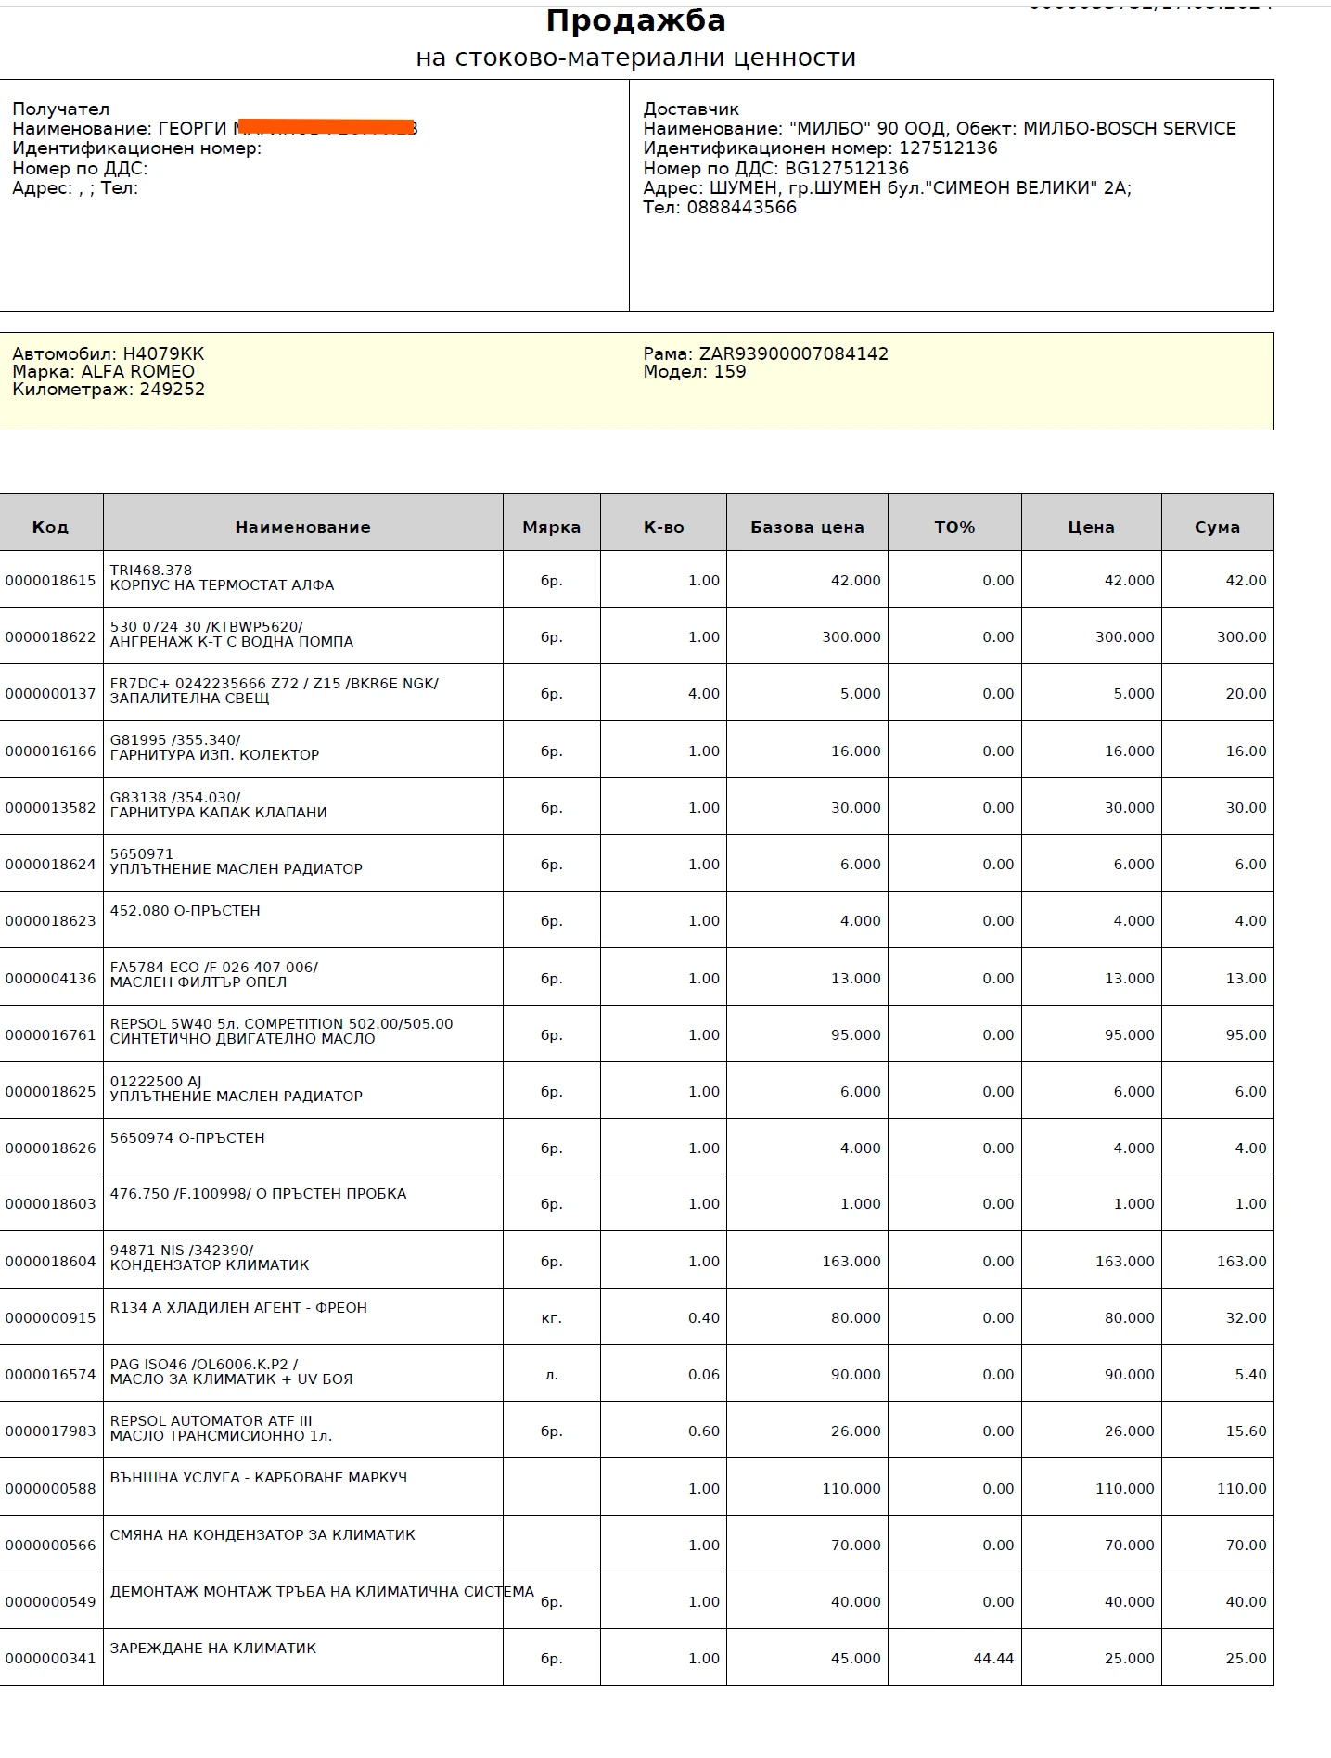Image resolution: width=1331 pixels, height=1758 pixels.
Task: Select code 0000018624 in the table
Action: pyautogui.click(x=50, y=865)
